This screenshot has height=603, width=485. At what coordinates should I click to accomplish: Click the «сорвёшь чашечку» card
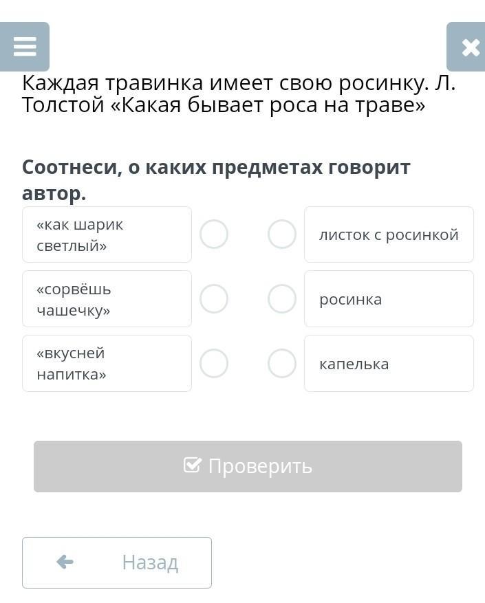coord(107,299)
